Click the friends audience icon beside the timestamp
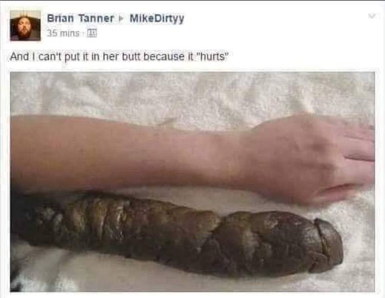 point(92,33)
